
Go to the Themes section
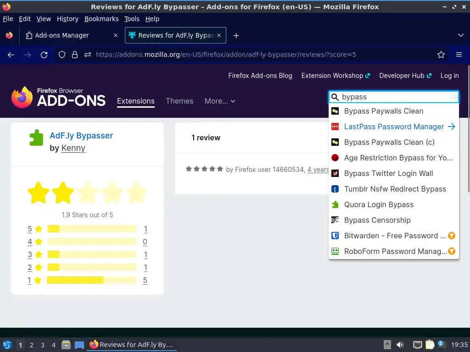pyautogui.click(x=179, y=101)
